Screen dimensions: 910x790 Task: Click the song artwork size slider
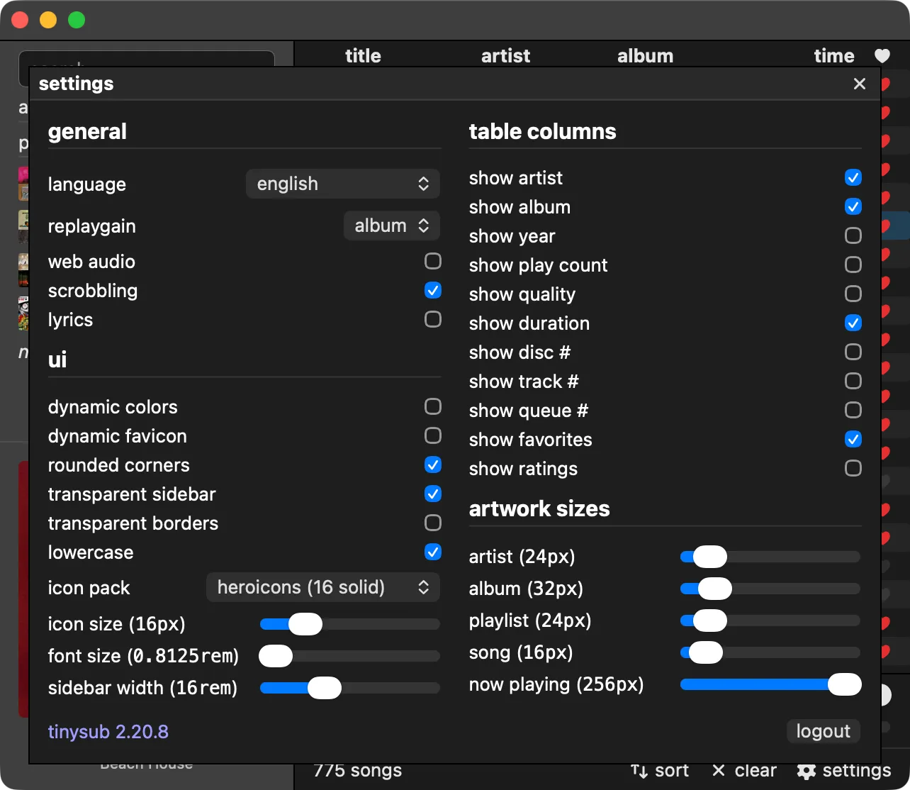point(770,652)
